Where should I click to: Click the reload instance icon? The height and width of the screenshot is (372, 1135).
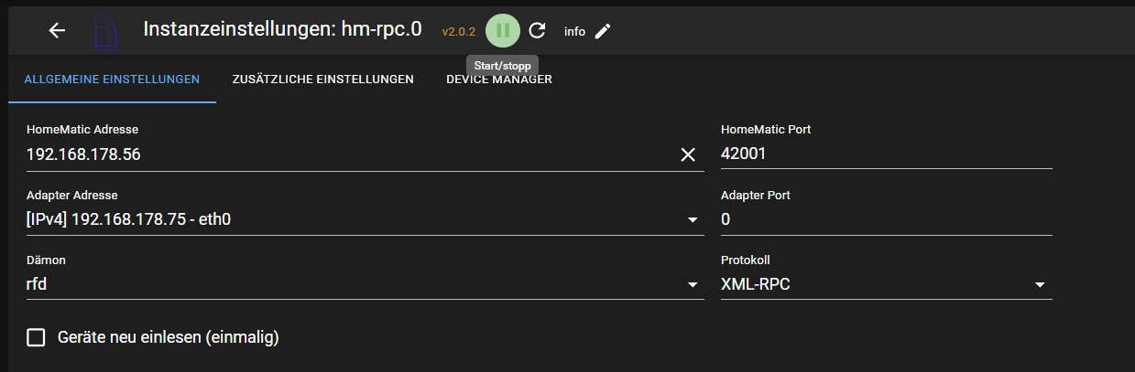(538, 30)
